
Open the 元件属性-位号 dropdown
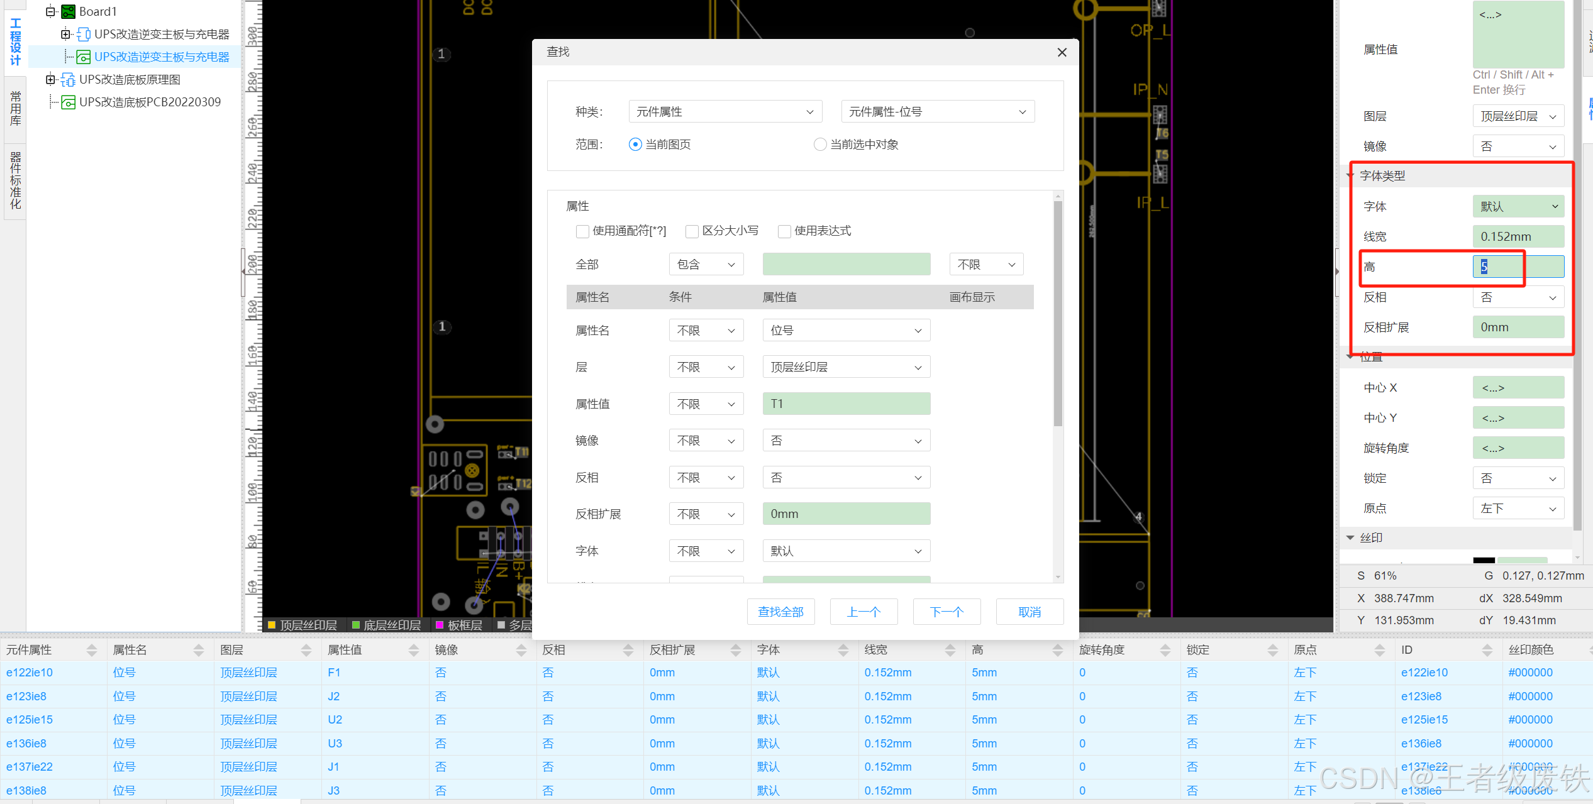937,112
